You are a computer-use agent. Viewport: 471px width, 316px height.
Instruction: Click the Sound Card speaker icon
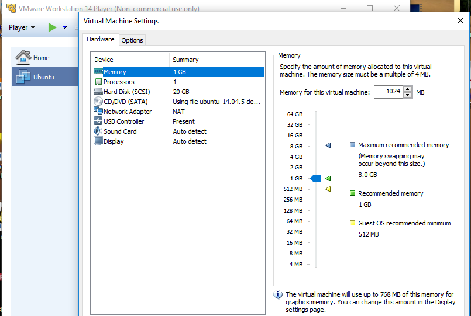pos(98,131)
